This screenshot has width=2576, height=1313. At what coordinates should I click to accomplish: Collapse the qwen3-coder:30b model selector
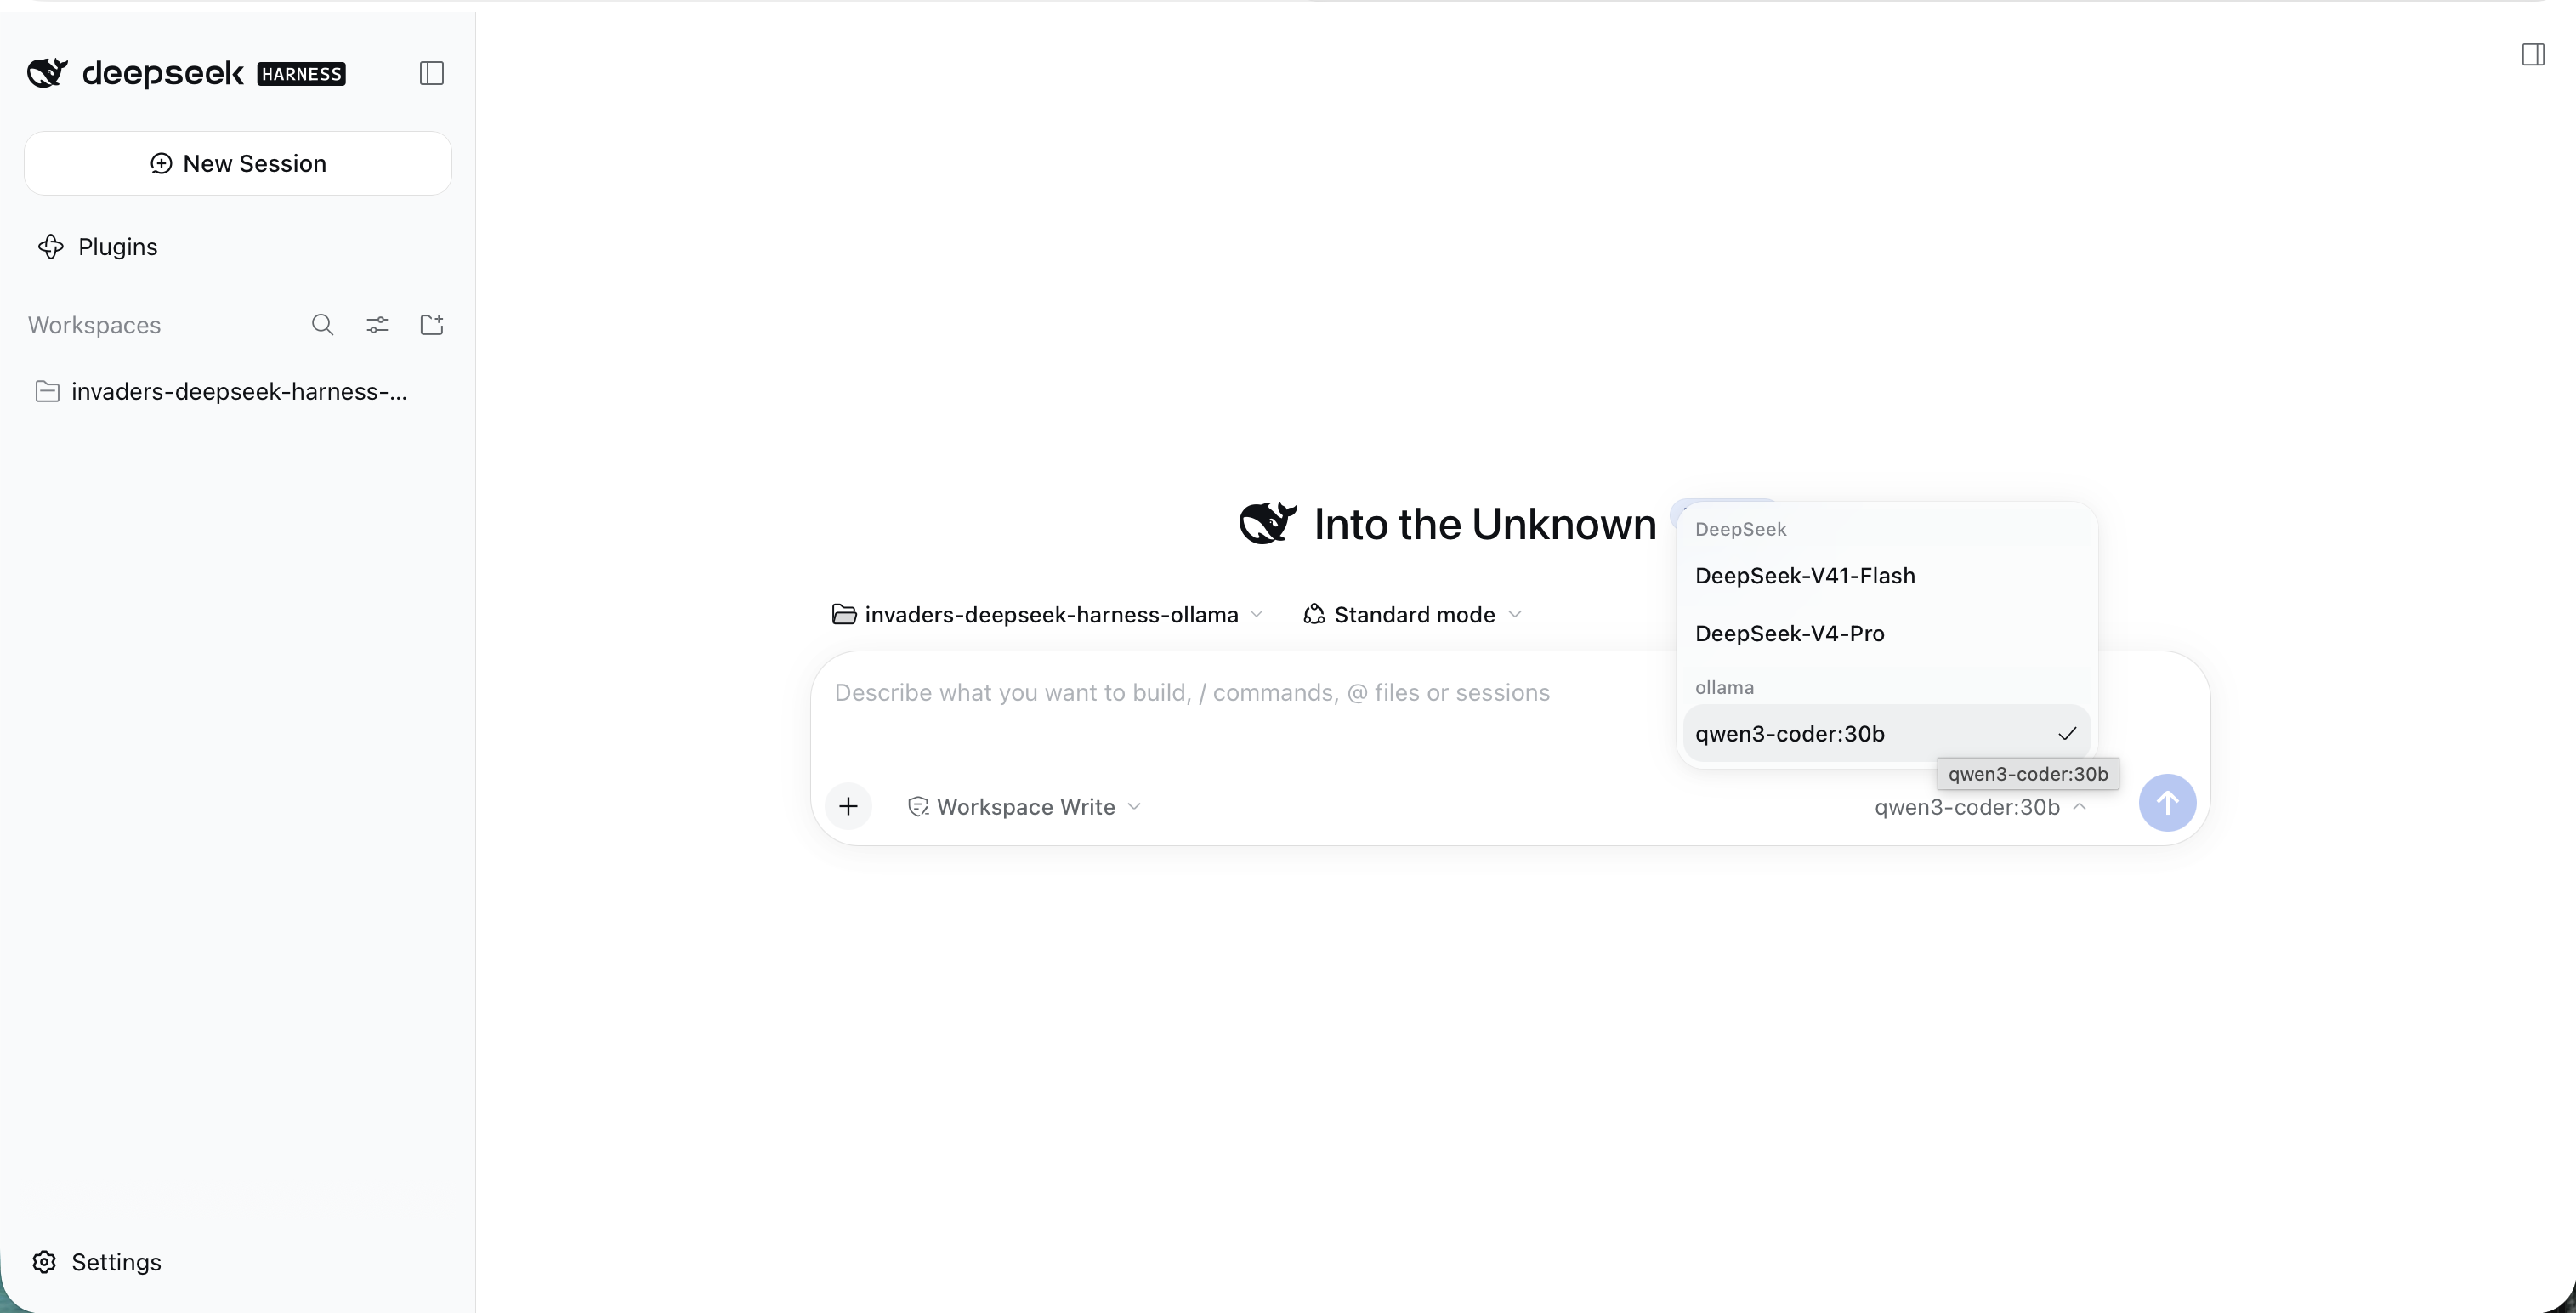tap(1980, 807)
